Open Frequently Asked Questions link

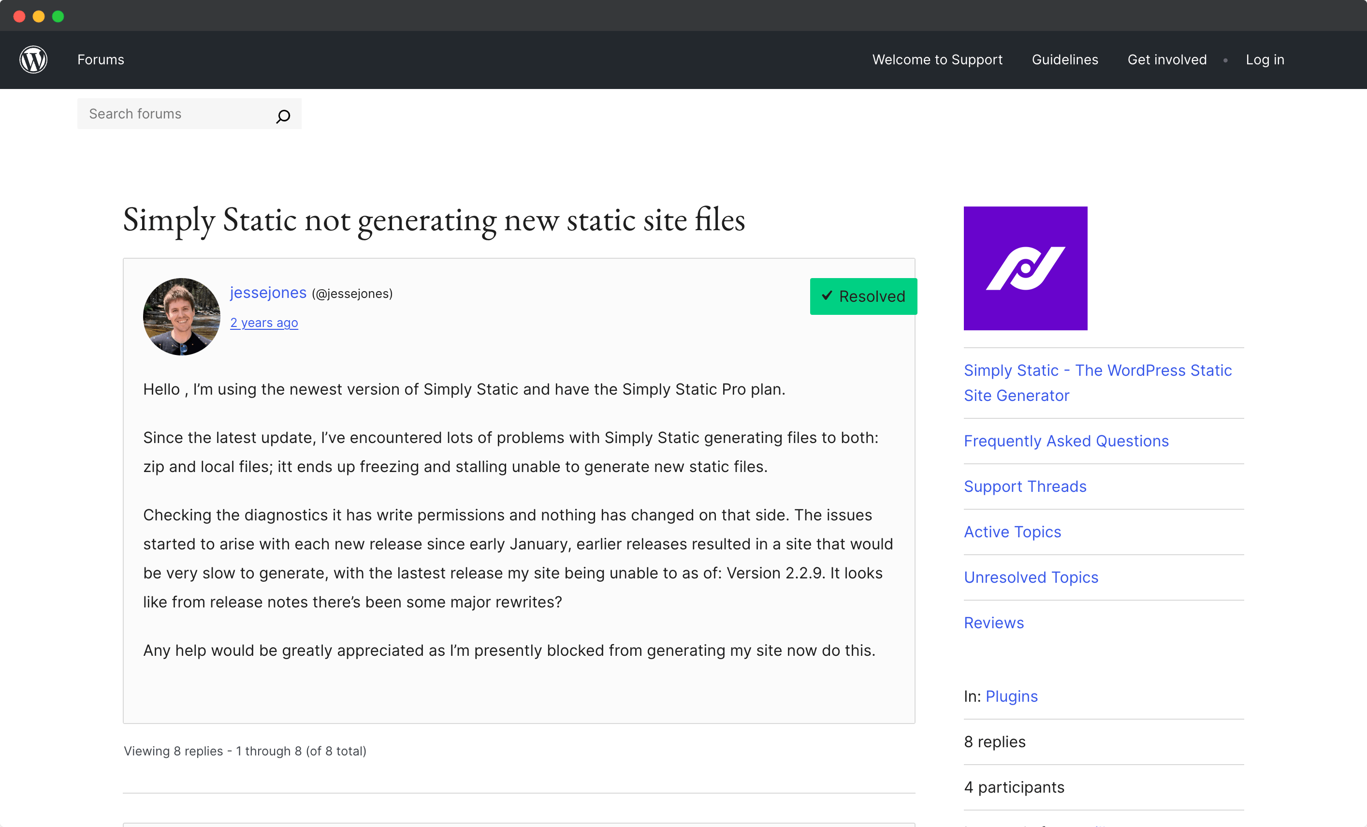point(1066,441)
